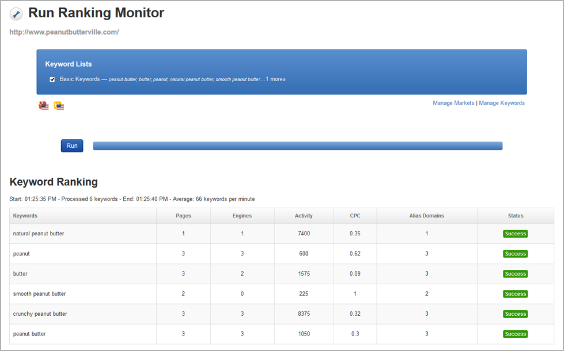
Task: Click Success badge for crunchy peanut butter
Action: tap(515, 314)
